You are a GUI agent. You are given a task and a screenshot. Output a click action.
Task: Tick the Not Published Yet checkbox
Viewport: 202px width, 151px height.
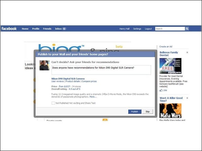point(53,103)
